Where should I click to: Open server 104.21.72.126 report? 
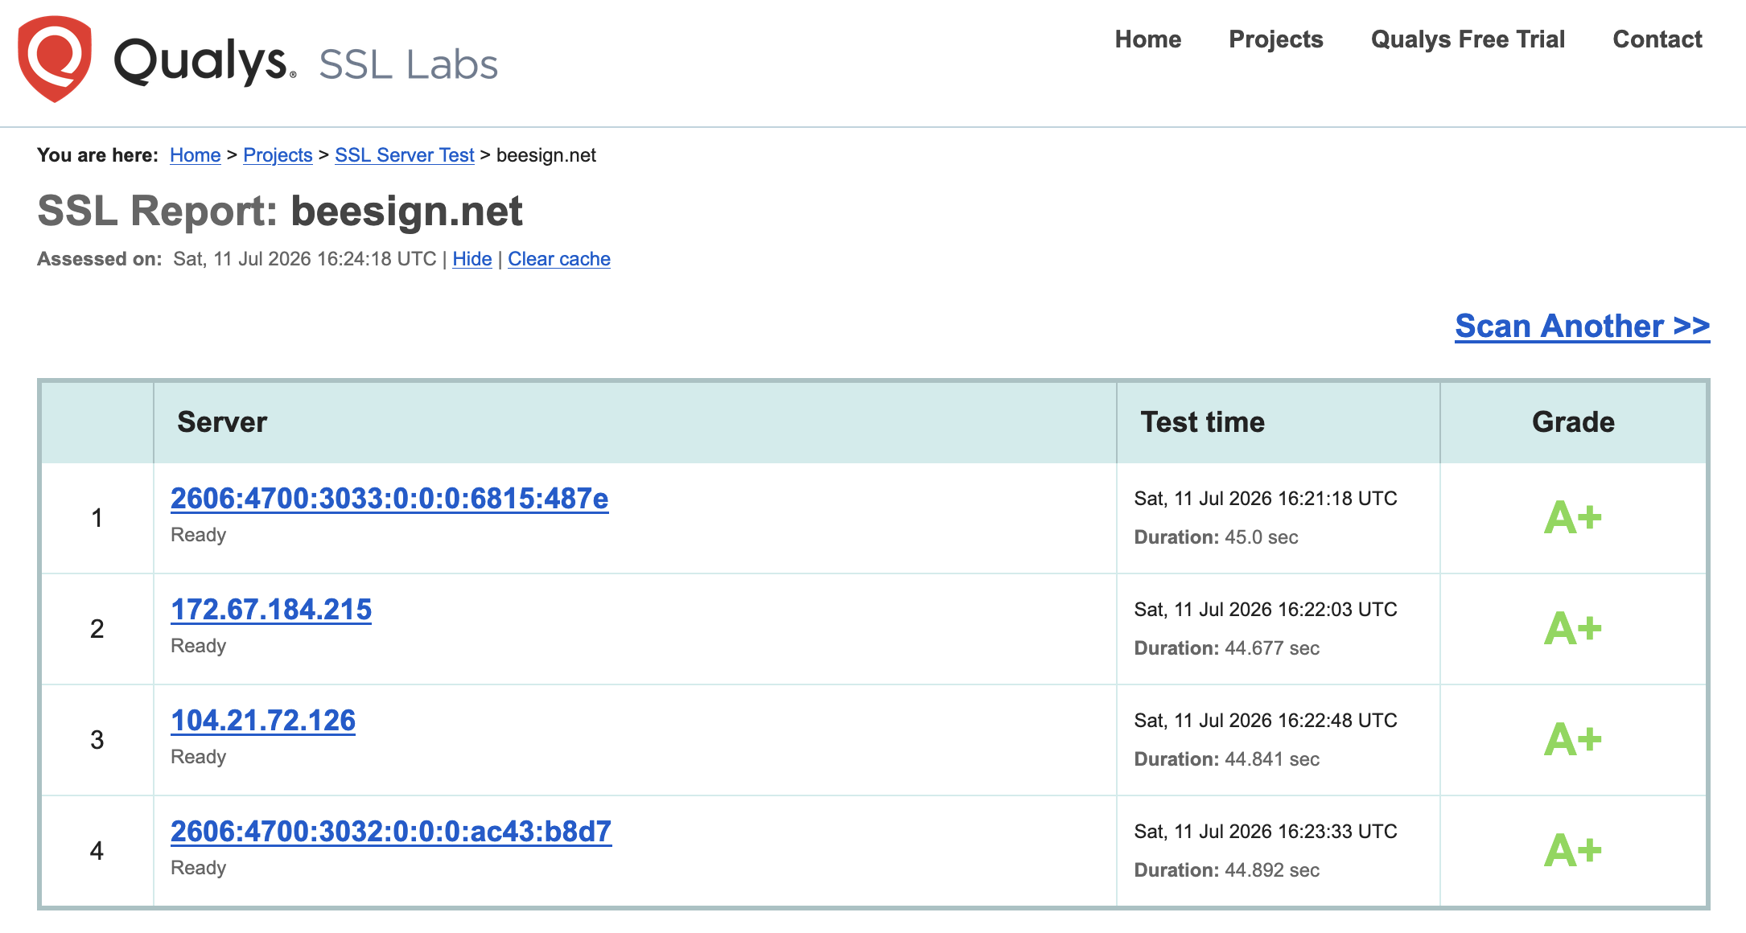tap(263, 721)
